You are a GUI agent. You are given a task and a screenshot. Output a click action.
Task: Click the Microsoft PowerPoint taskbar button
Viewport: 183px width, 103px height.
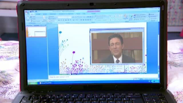click(x=45, y=83)
